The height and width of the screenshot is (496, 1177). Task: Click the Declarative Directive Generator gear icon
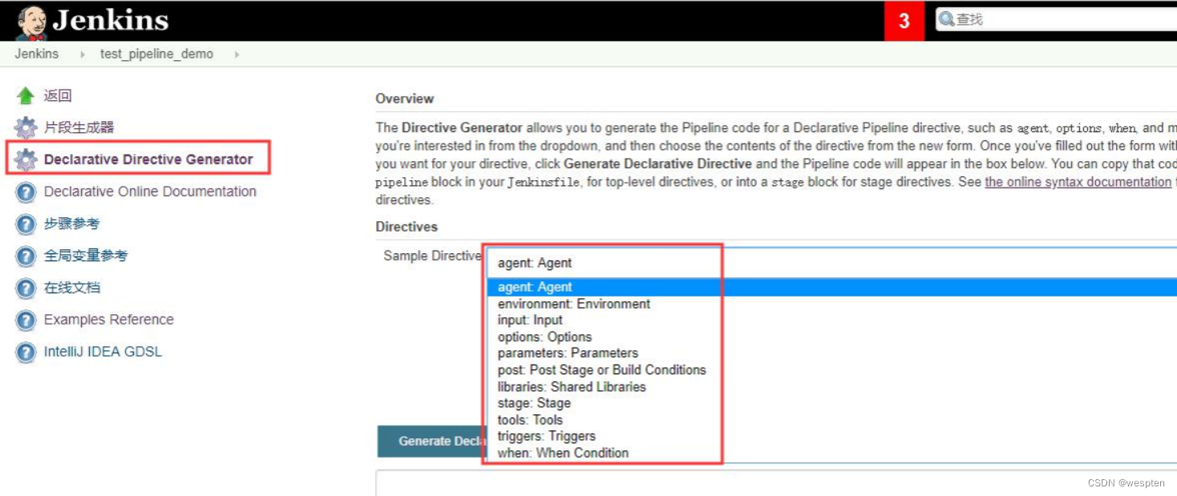[x=26, y=159]
